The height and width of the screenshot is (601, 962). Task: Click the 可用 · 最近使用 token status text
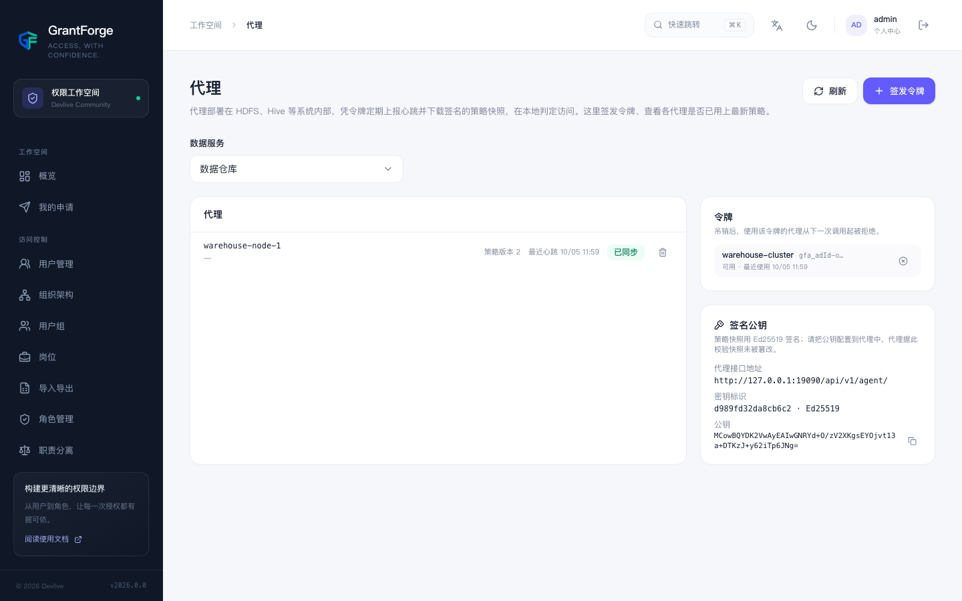pyautogui.click(x=765, y=267)
